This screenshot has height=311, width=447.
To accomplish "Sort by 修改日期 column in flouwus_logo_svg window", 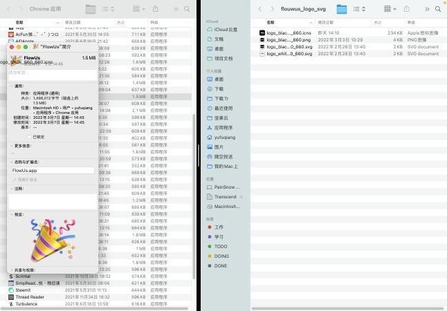I will pos(325,22).
